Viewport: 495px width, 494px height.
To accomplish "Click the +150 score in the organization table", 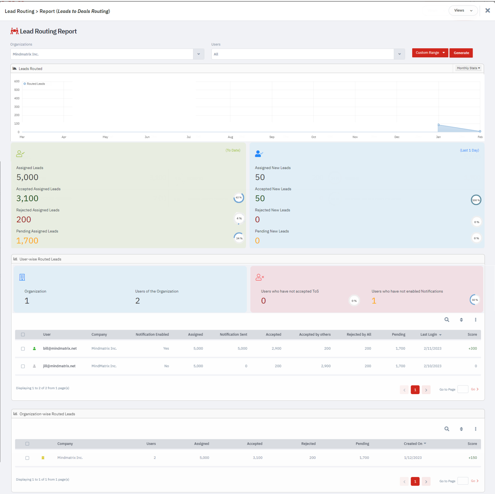I will [473, 458].
